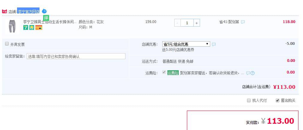Click the truncated 聚划算卖家赠送 insurance description

[x=212, y=73]
